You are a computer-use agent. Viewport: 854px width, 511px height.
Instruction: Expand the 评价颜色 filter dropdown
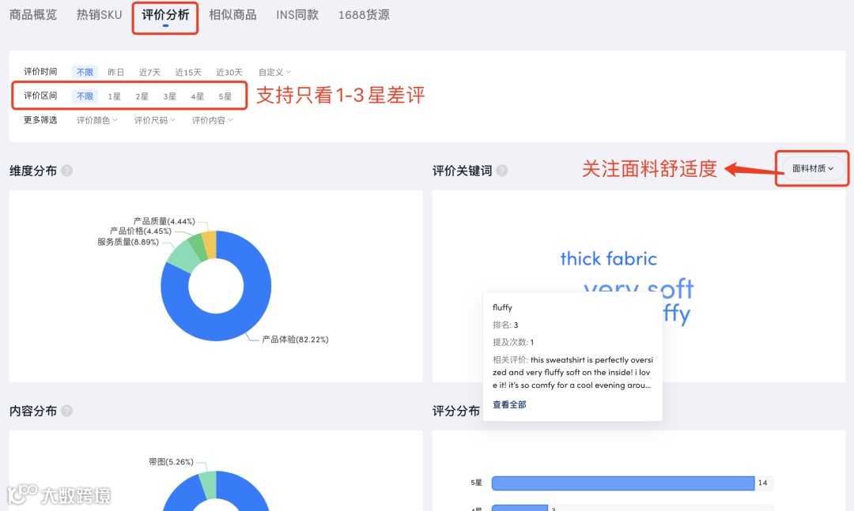(x=97, y=120)
